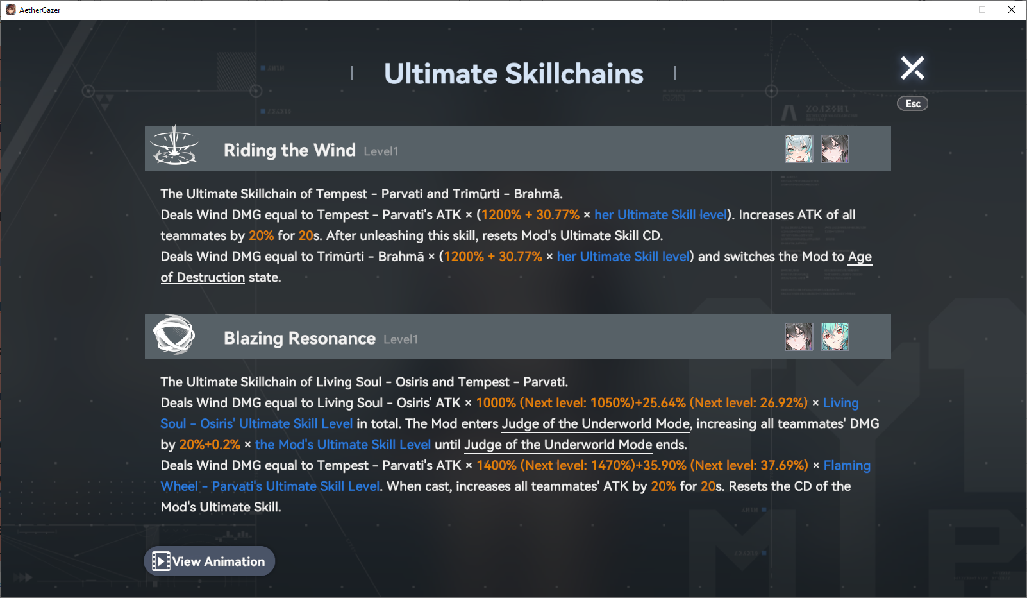Click the Ultimate Skillchains heading
Image resolution: width=1027 pixels, height=598 pixels.
(x=513, y=74)
